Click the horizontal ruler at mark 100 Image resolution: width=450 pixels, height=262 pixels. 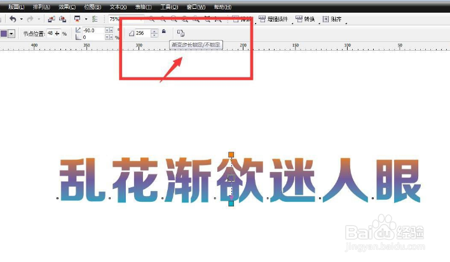click(x=348, y=46)
